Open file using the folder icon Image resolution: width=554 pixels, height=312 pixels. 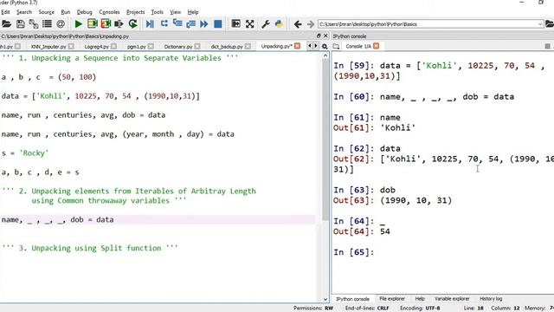pos(6,24)
